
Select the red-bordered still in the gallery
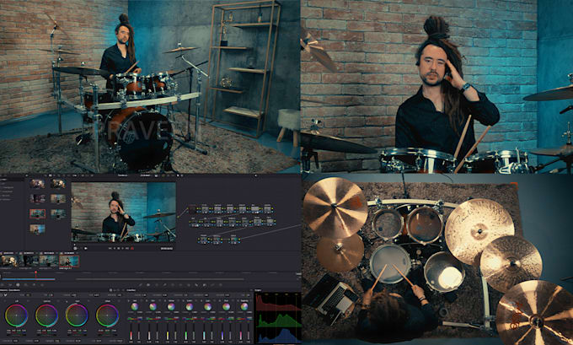point(37,213)
